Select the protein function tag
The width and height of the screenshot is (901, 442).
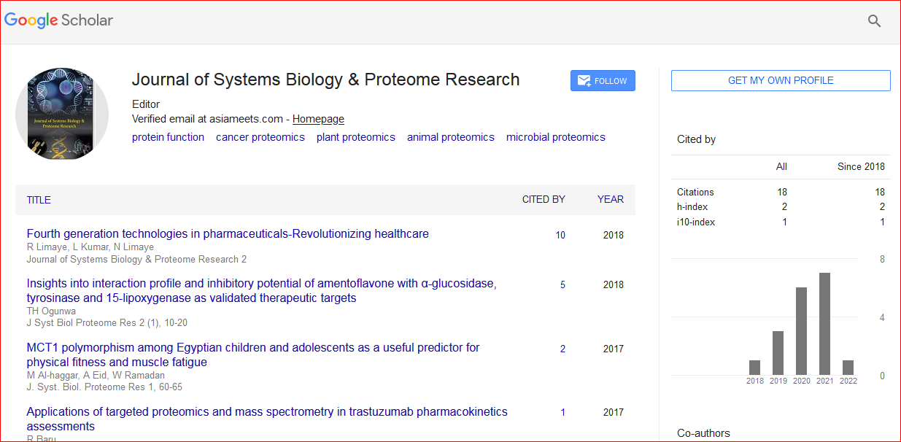tap(168, 137)
